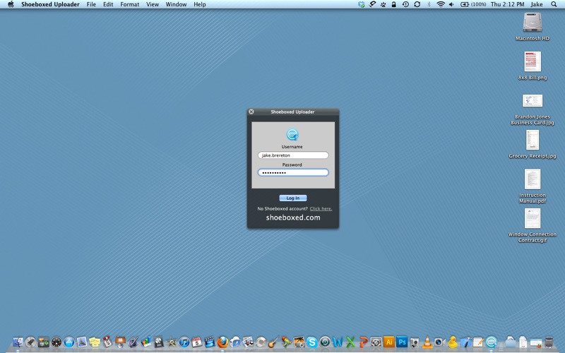
Task: Click the shoeboxed.com text in the login window
Action: (293, 217)
